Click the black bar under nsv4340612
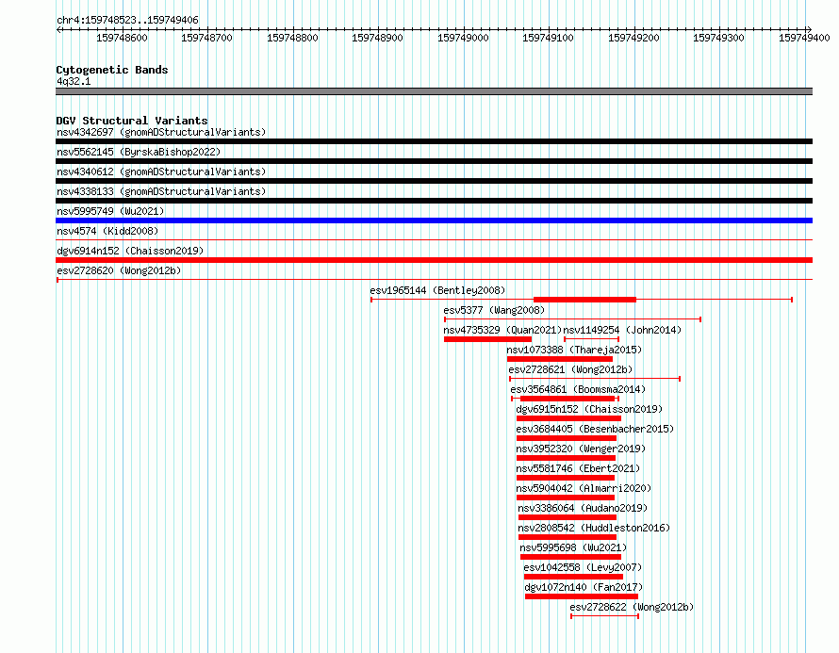The width and height of the screenshot is (839, 653). [434, 181]
